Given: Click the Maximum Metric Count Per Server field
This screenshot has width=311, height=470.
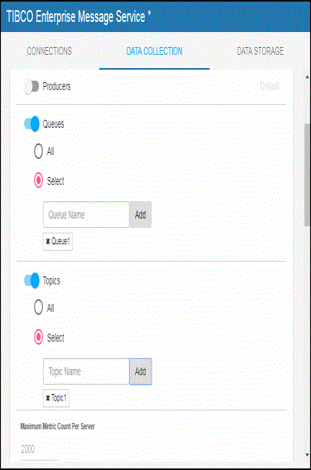Looking at the screenshot, I should pyautogui.click(x=39, y=449).
